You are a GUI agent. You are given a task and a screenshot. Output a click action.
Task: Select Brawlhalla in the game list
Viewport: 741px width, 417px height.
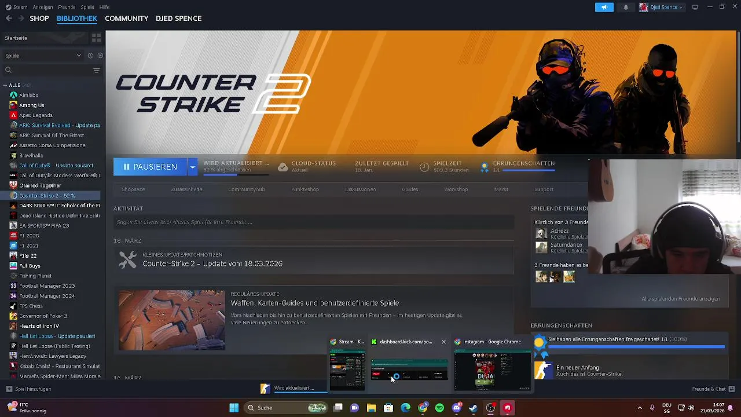tap(31, 155)
